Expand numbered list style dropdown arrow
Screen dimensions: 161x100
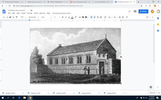point(112,17)
